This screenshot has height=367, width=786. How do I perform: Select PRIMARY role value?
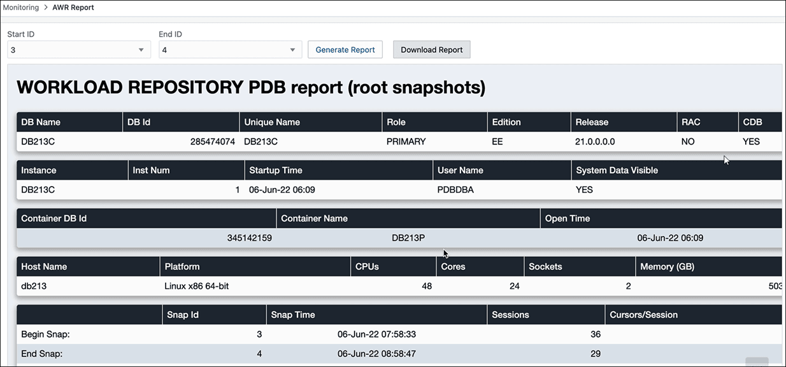click(406, 141)
